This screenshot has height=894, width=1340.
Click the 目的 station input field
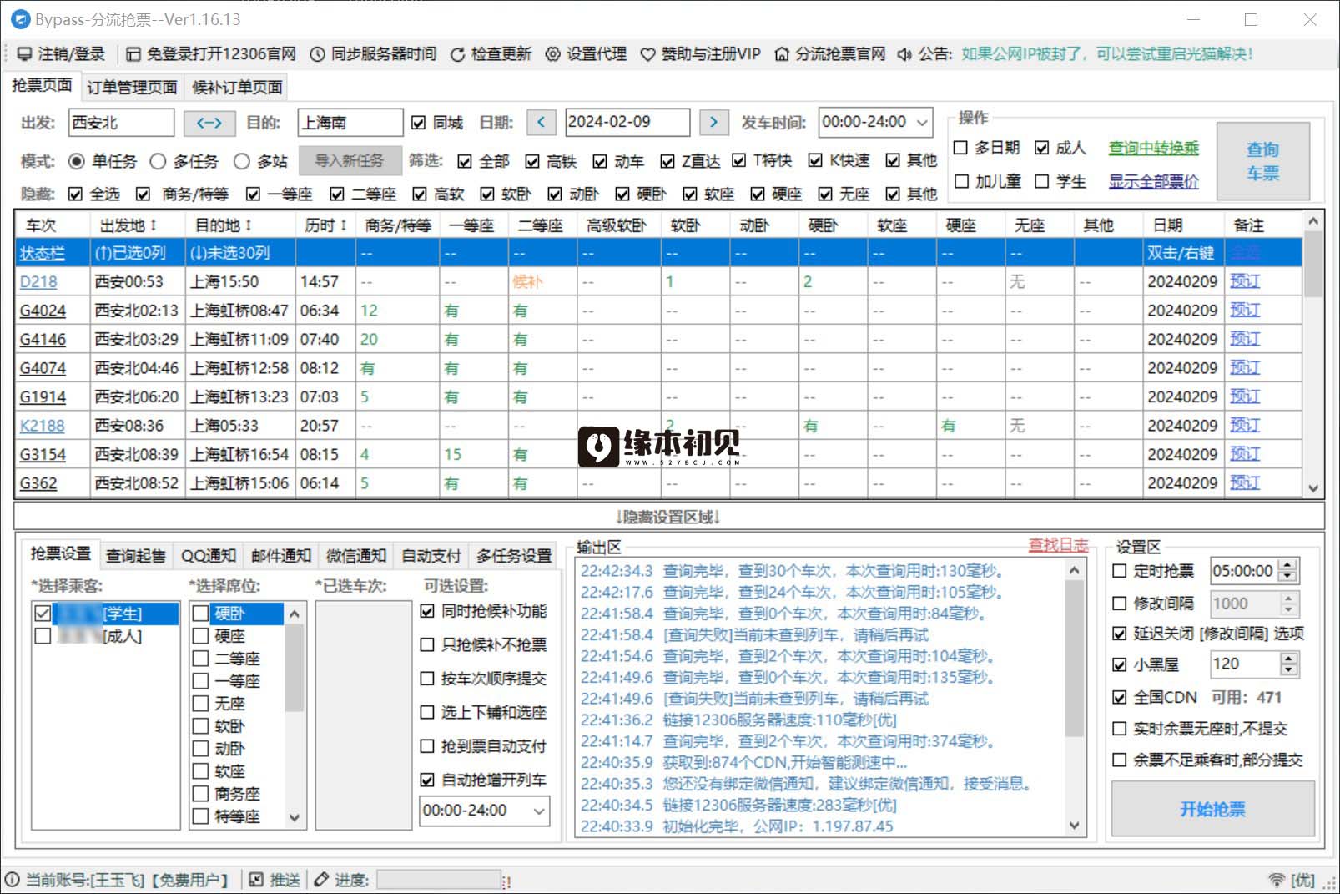[x=350, y=123]
